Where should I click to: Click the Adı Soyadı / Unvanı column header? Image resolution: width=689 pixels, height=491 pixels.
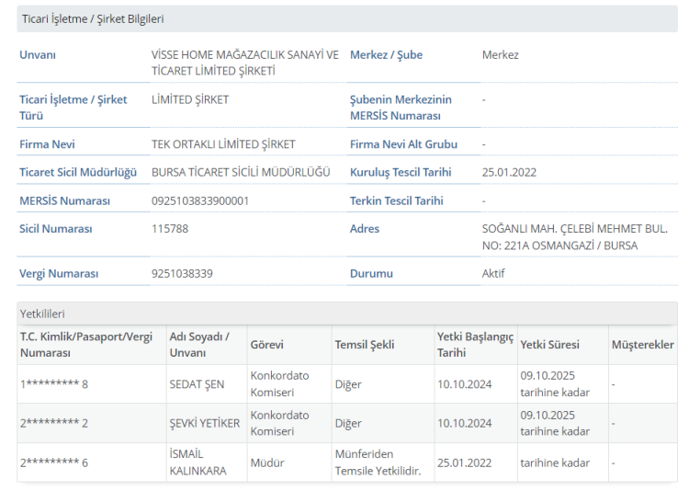(x=199, y=345)
